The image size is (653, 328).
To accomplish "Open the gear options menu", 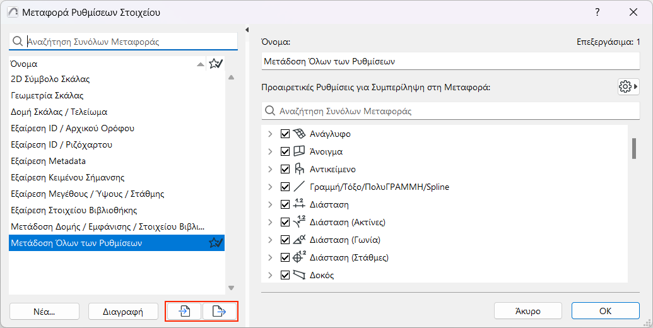I will tap(628, 87).
